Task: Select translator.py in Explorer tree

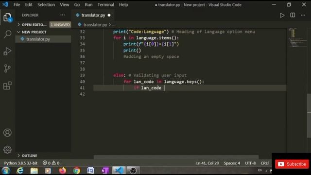Action: 43,39
